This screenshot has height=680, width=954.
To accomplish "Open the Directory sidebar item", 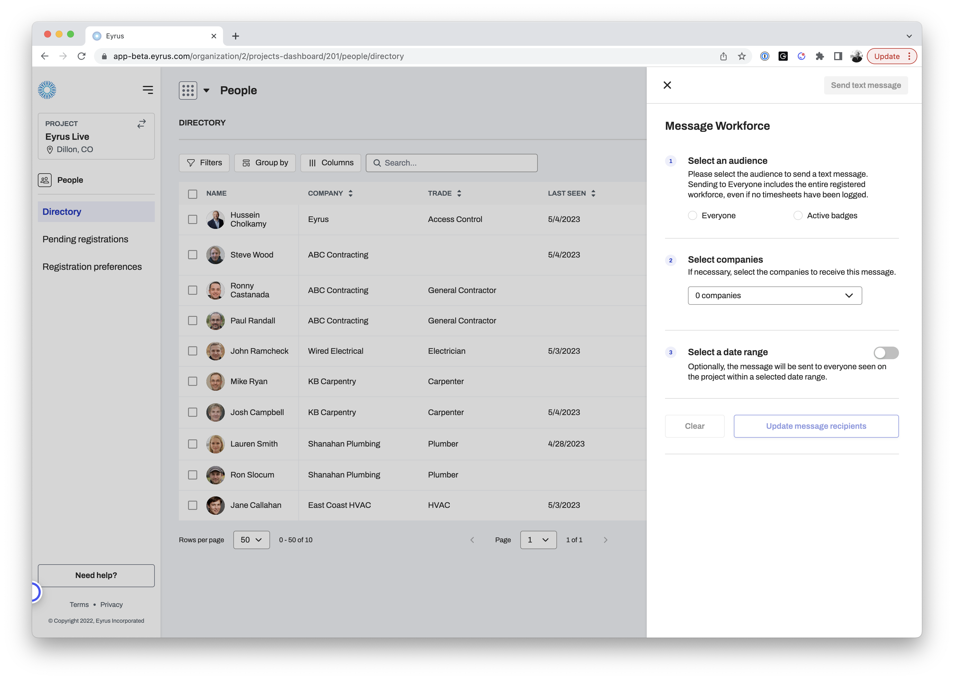I will click(96, 212).
